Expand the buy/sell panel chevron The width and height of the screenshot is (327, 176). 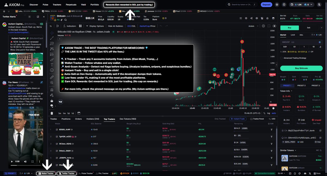point(322,28)
